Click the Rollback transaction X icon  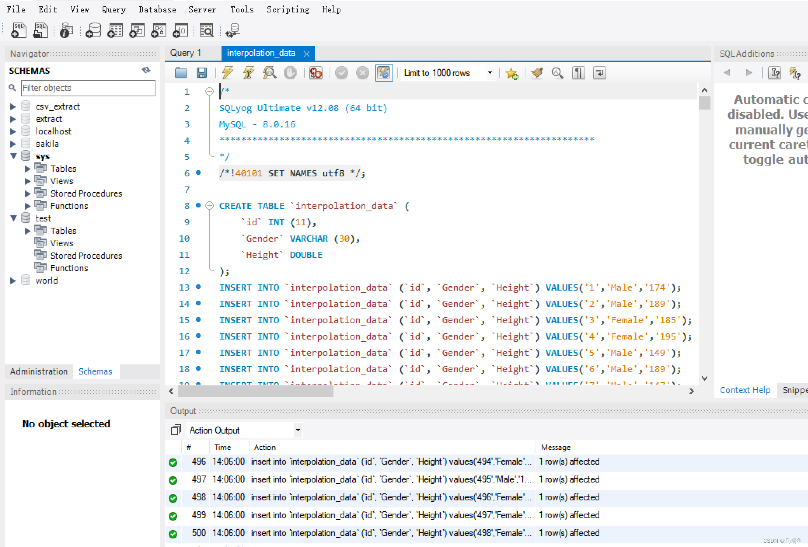point(362,73)
